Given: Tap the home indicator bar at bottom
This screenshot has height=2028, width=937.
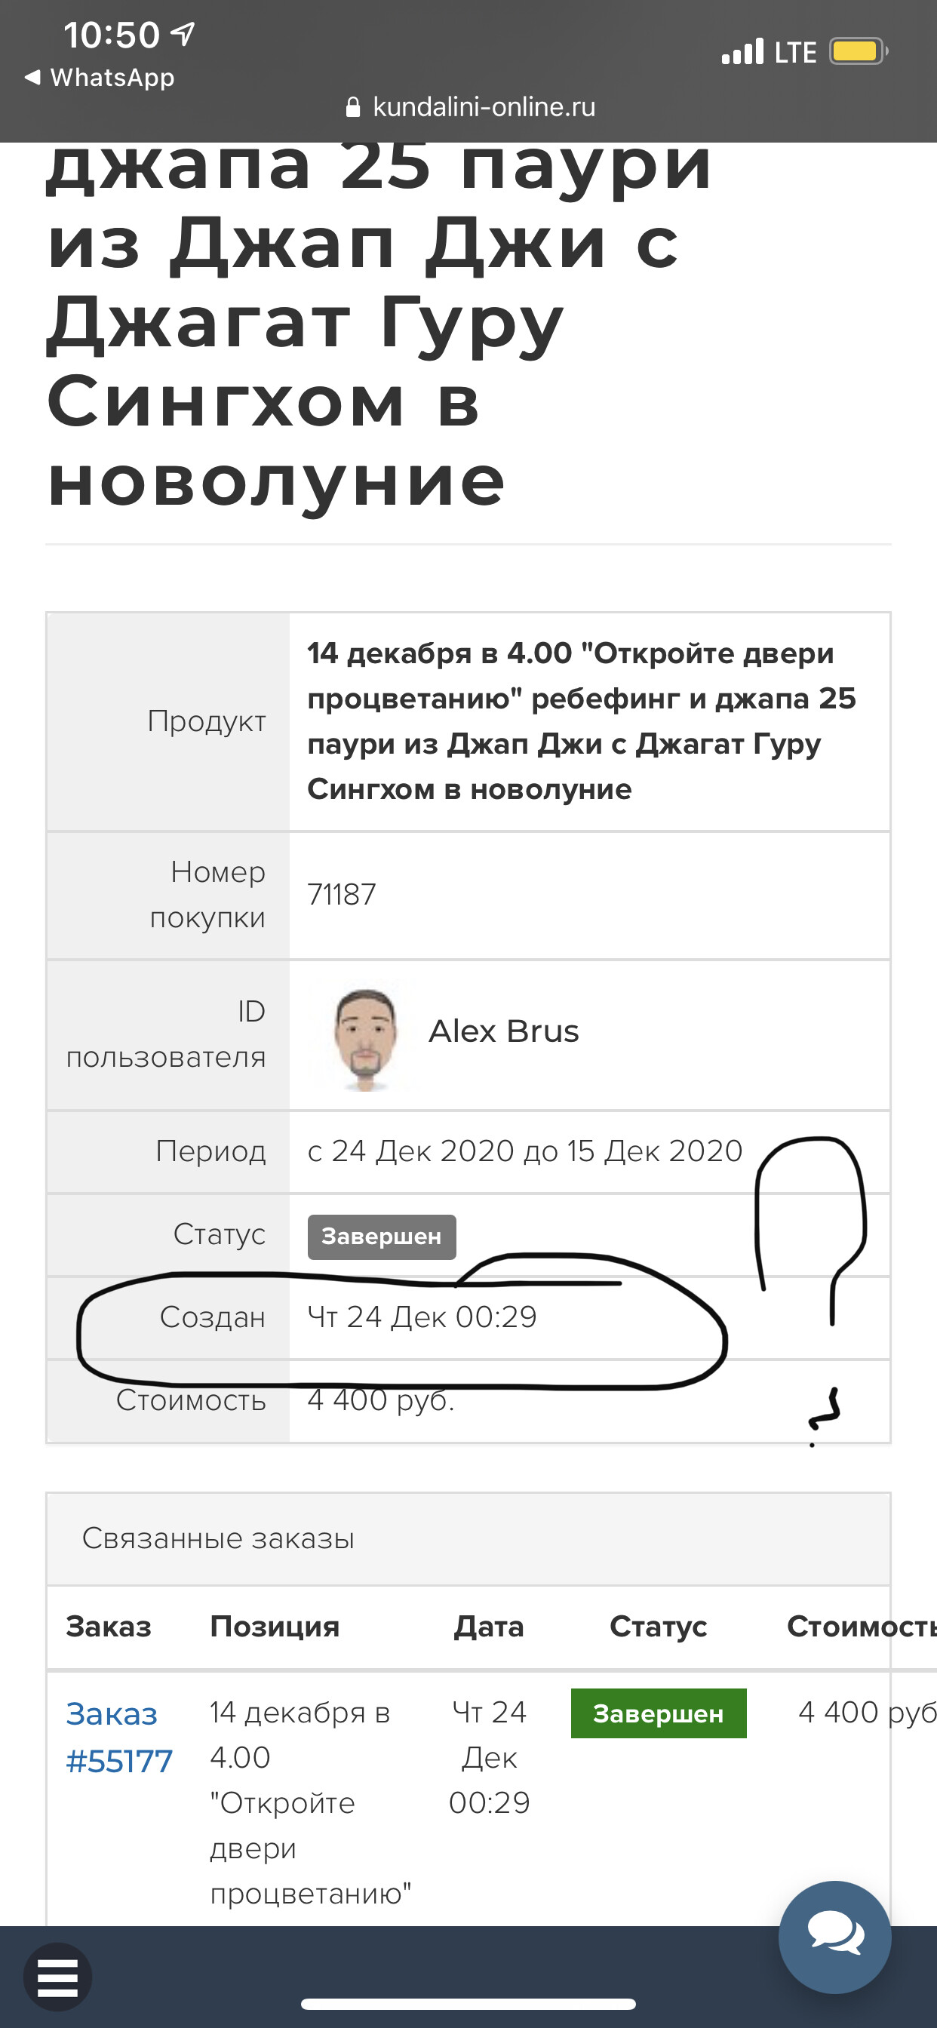Looking at the screenshot, I should (x=468, y=2005).
